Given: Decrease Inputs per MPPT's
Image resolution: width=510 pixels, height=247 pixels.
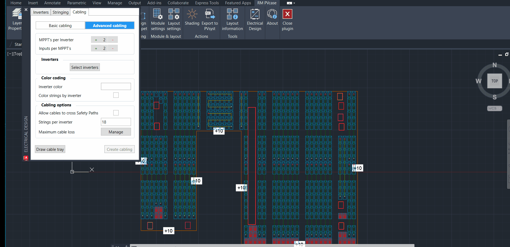Looking at the screenshot, I should tap(113, 48).
